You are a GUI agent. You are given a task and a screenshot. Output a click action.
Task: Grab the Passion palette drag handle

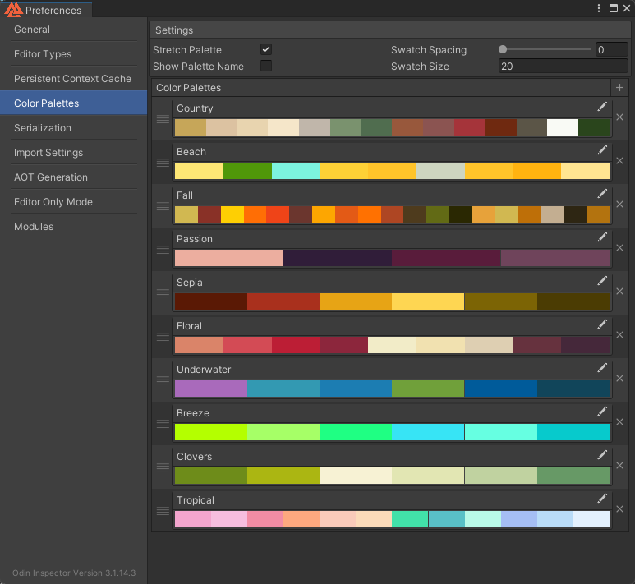pyautogui.click(x=163, y=250)
